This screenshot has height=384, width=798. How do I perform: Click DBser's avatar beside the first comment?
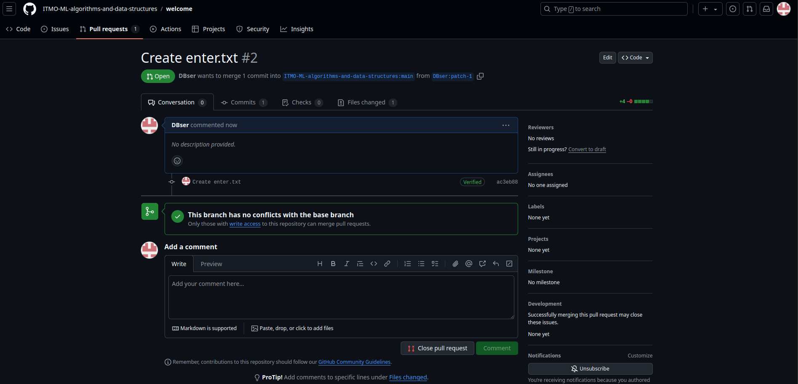pos(149,125)
